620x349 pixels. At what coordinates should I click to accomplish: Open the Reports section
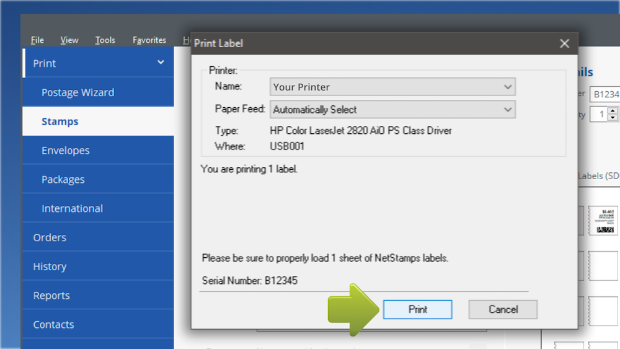click(x=51, y=296)
